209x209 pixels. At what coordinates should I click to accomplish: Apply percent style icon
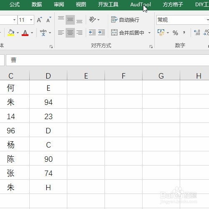(x=175, y=33)
